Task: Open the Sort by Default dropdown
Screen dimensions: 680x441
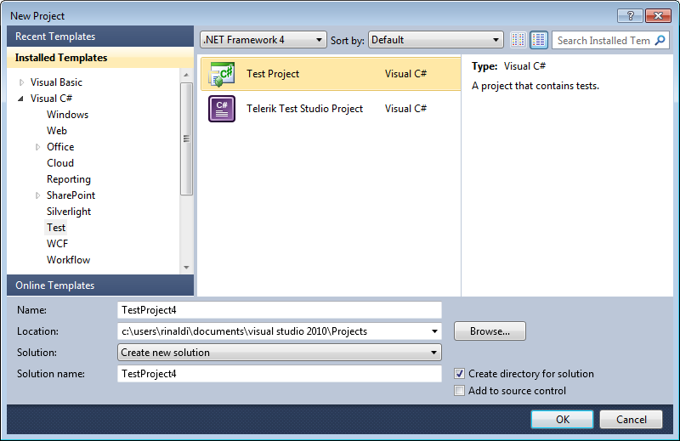Action: [435, 40]
